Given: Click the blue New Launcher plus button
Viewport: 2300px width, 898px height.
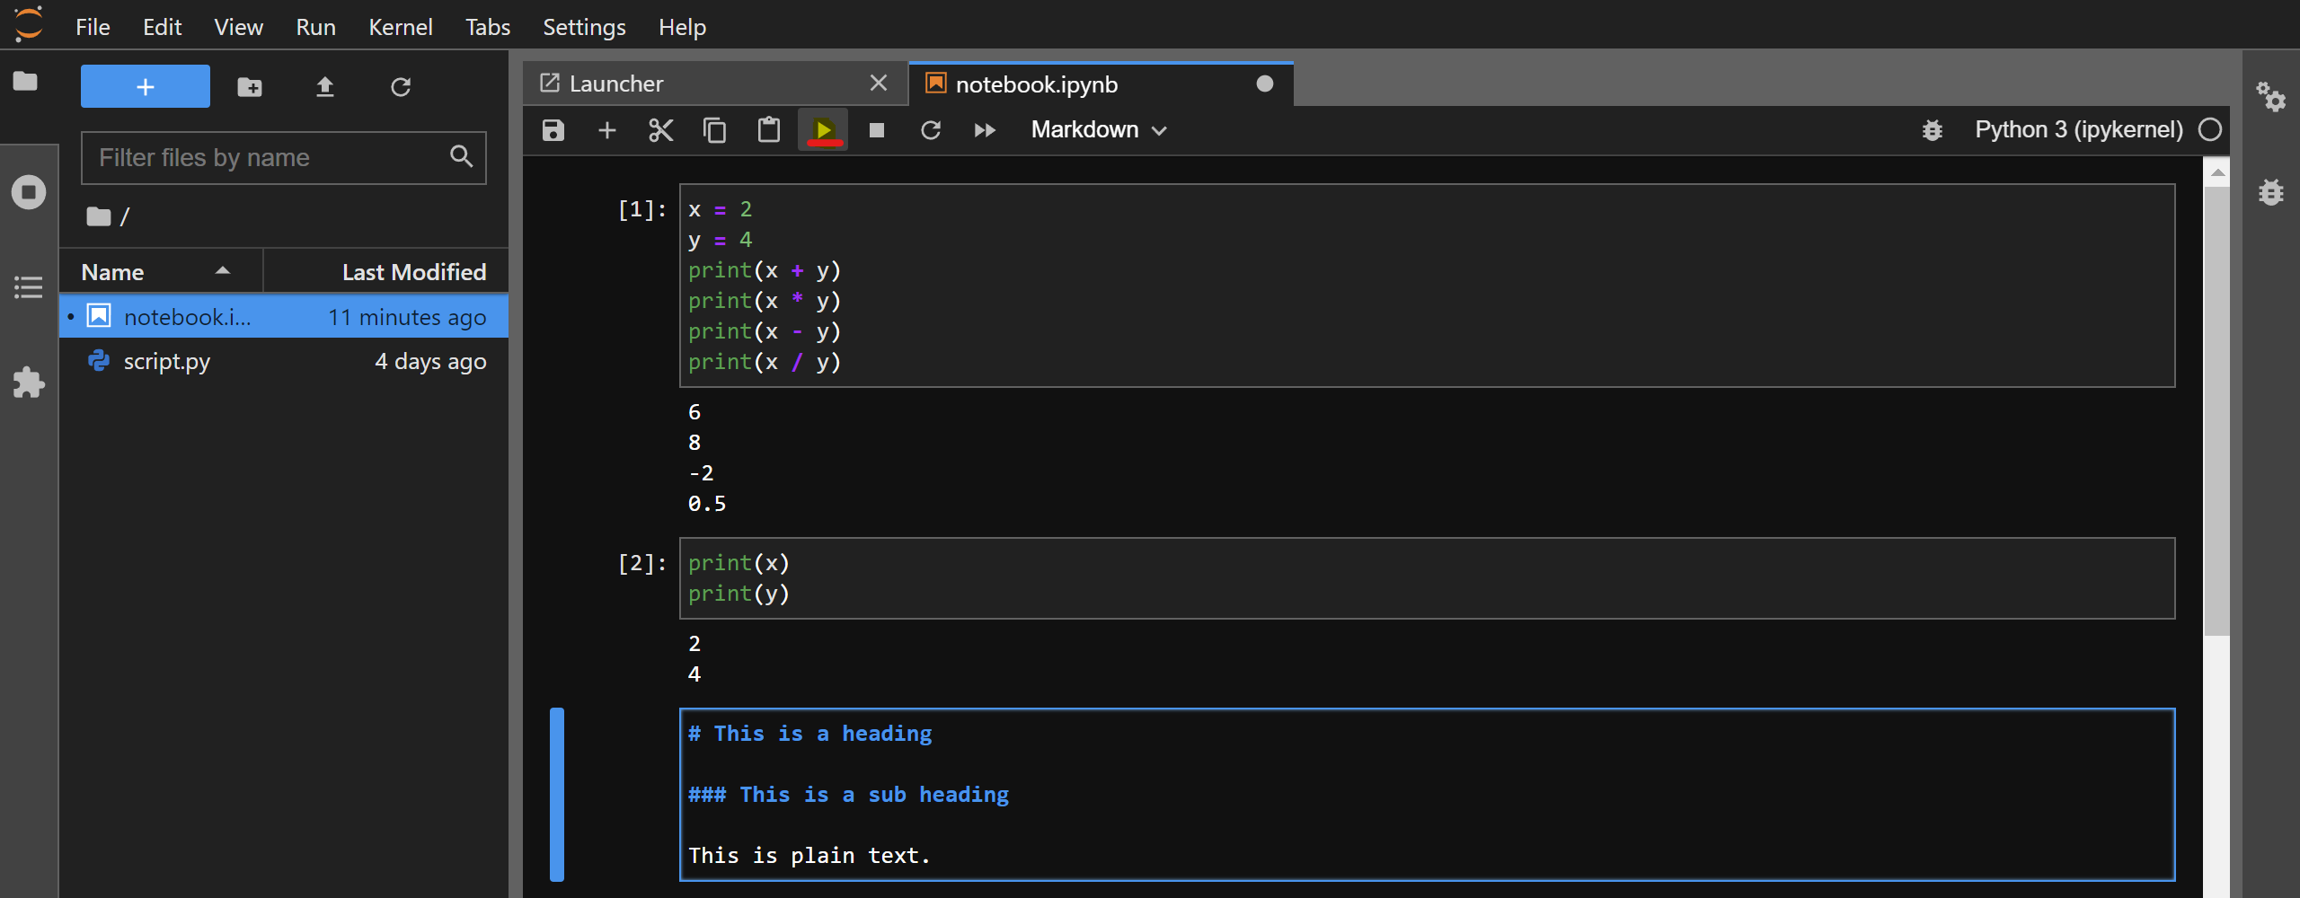Looking at the screenshot, I should pyautogui.click(x=146, y=86).
